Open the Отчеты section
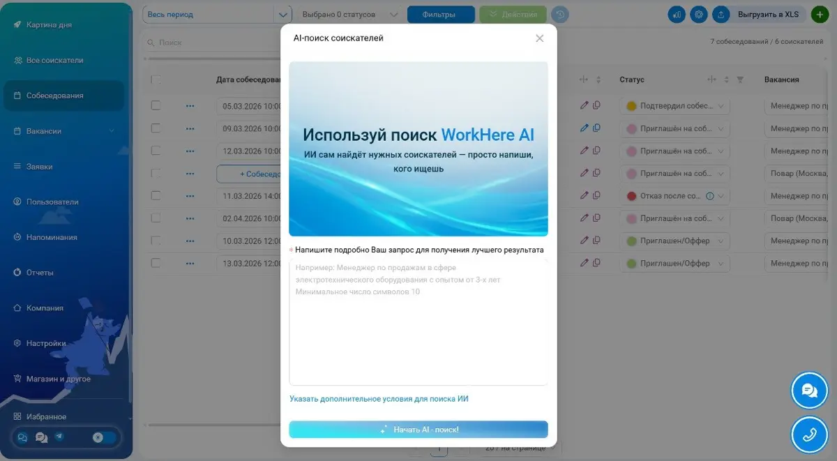 click(x=40, y=273)
